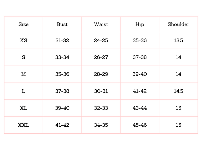202x157 pixels.
Task: Click the XS size cell
Action: [23, 40]
